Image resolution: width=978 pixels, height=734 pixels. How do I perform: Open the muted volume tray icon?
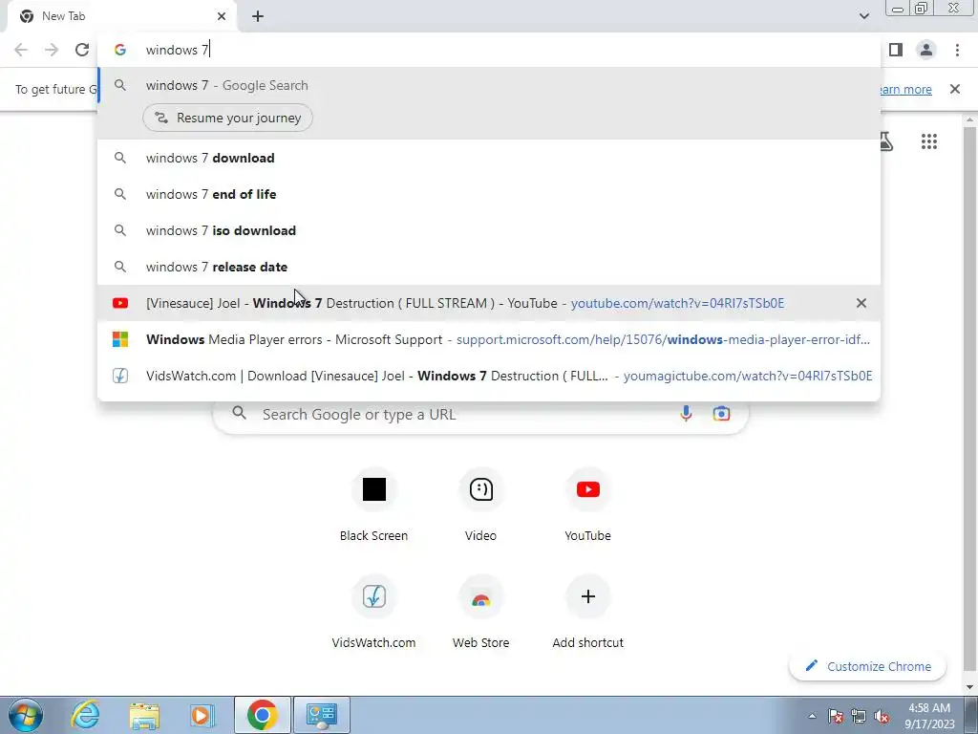(x=882, y=716)
